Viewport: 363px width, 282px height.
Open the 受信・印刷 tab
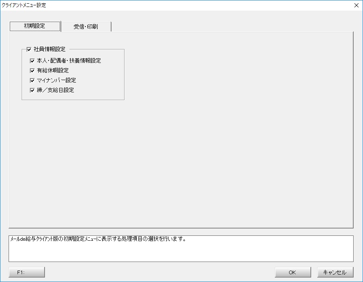click(x=86, y=27)
